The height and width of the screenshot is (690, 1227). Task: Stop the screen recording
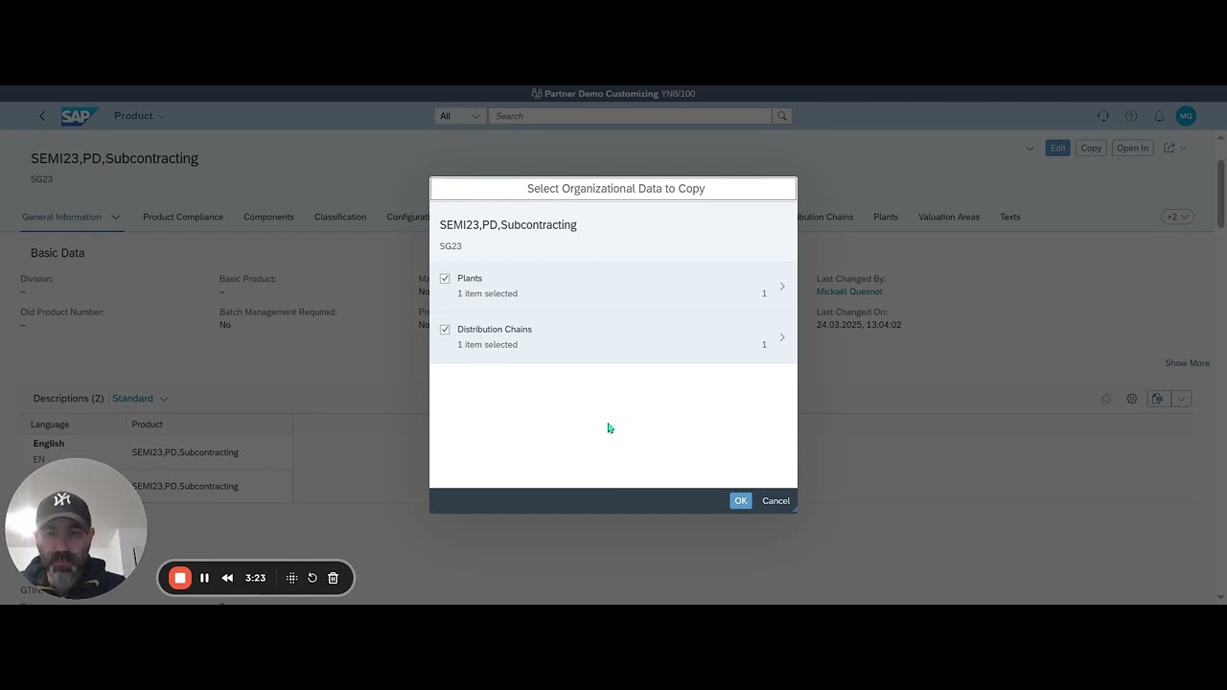[179, 578]
